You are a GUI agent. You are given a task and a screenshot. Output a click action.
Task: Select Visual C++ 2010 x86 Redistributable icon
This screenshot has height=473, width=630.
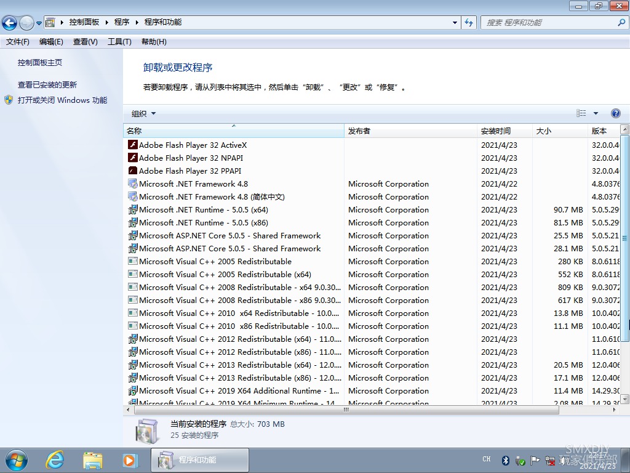[x=133, y=326]
